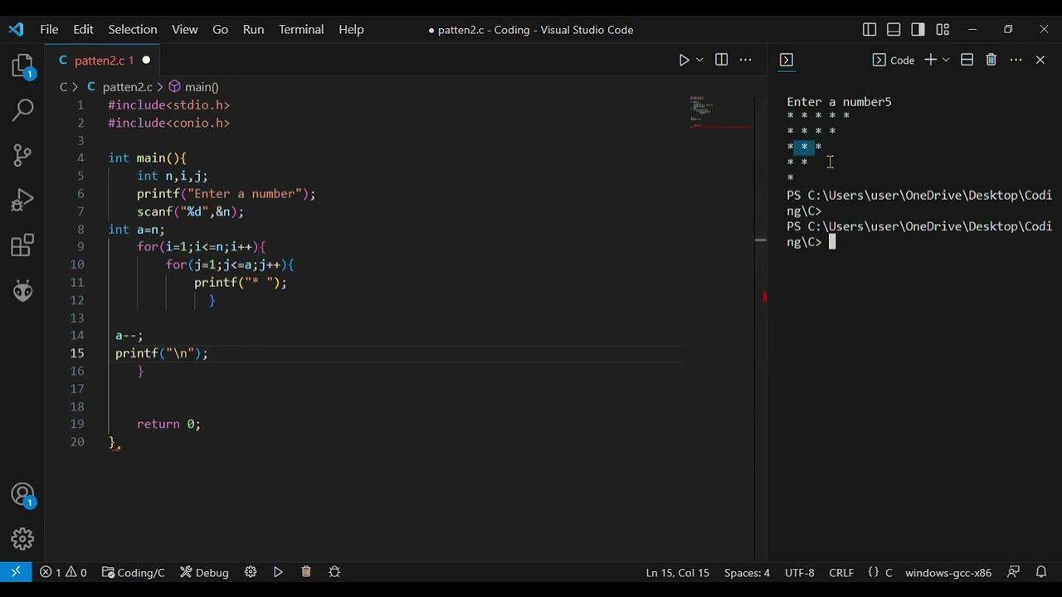
Task: Open the remote window indicator in status bar
Action: [x=16, y=572]
